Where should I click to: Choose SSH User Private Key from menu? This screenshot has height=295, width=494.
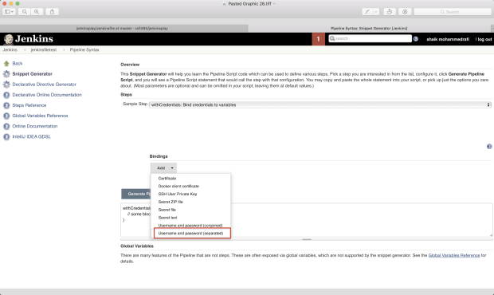click(178, 194)
